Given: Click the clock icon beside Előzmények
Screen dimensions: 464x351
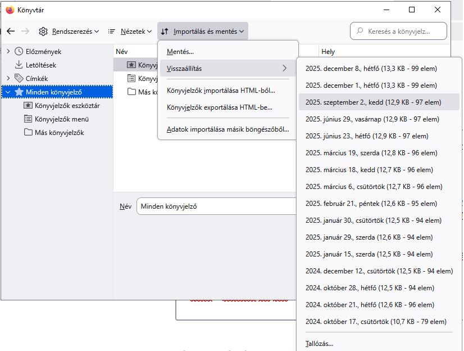Looking at the screenshot, I should click(x=19, y=52).
